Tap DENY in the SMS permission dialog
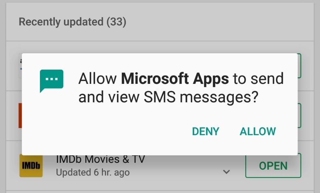The width and height of the screenshot is (320, 193). (205, 131)
